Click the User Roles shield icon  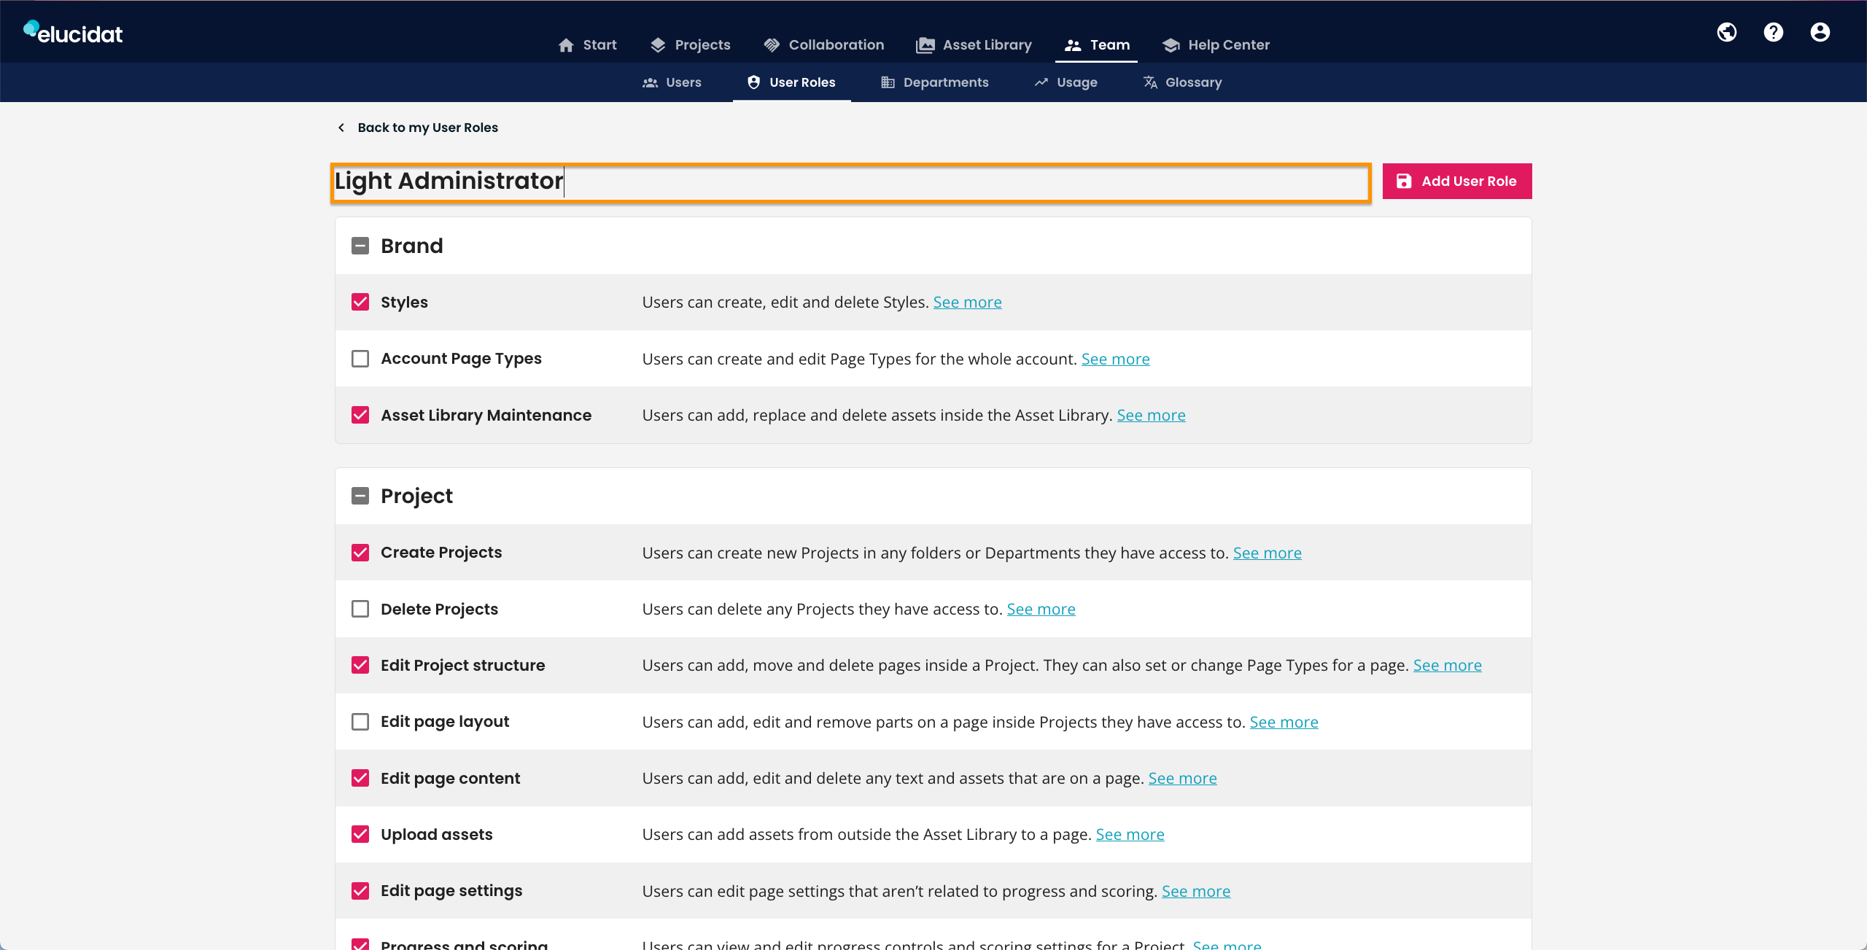tap(754, 82)
